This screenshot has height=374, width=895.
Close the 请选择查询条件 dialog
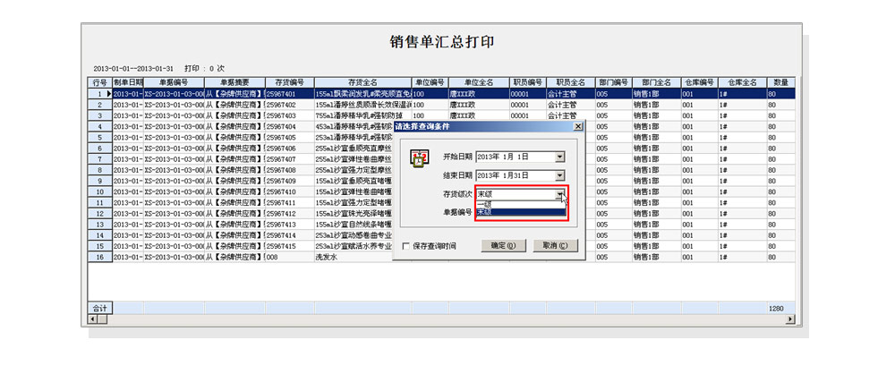[x=577, y=126]
